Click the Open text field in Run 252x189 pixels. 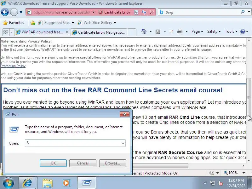(x=75, y=143)
